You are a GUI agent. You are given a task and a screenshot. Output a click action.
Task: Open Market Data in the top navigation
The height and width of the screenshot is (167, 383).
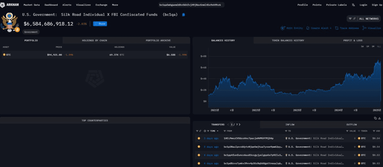[x=32, y=5]
